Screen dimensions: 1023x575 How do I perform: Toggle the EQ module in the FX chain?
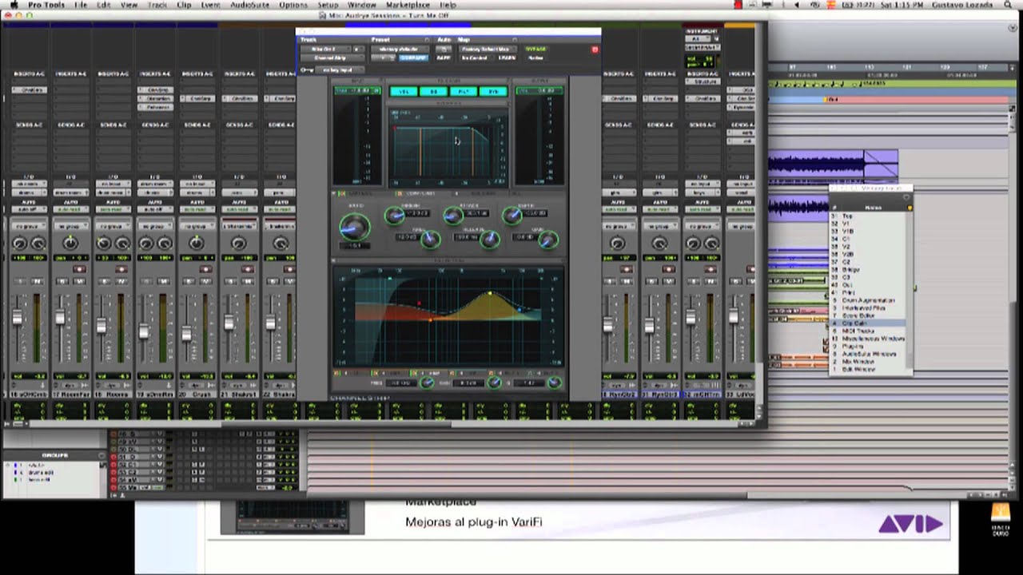click(x=434, y=92)
